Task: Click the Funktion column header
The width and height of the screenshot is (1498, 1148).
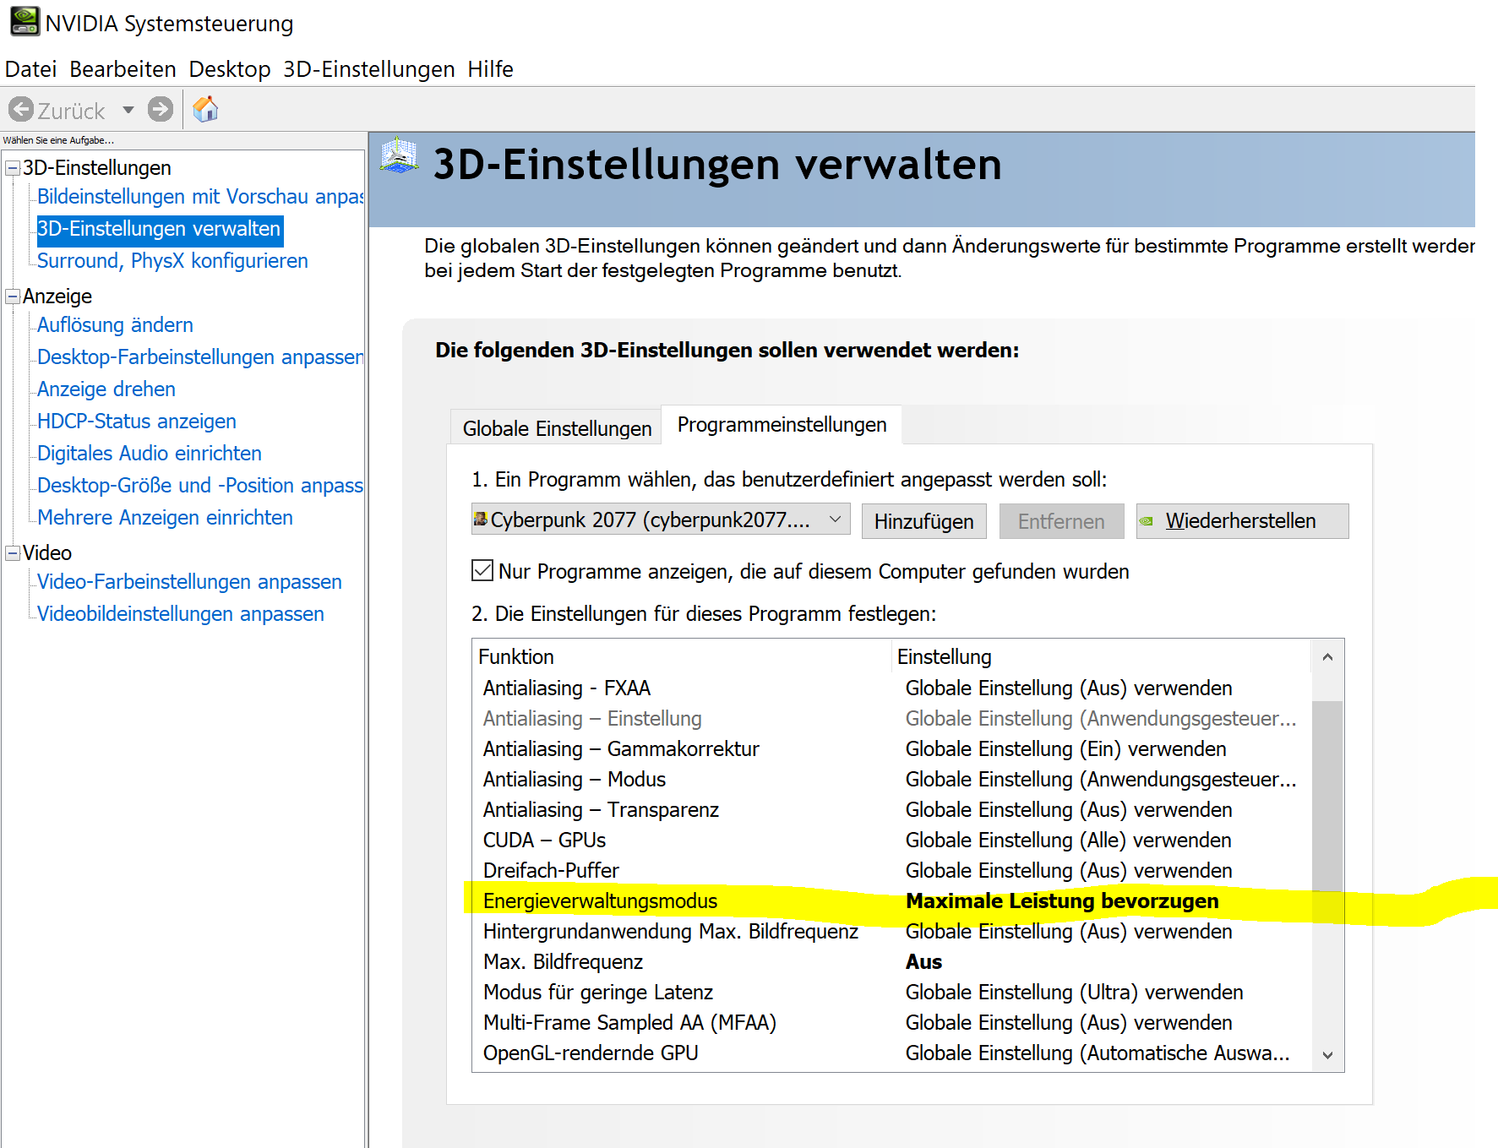Action: pos(682,656)
